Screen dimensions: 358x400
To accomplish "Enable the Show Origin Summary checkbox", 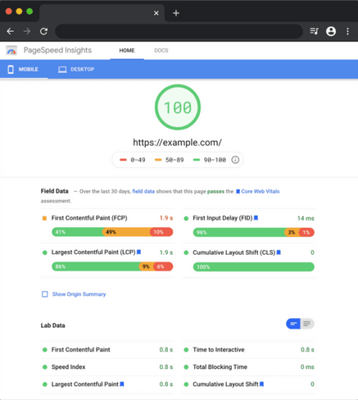I will [45, 294].
